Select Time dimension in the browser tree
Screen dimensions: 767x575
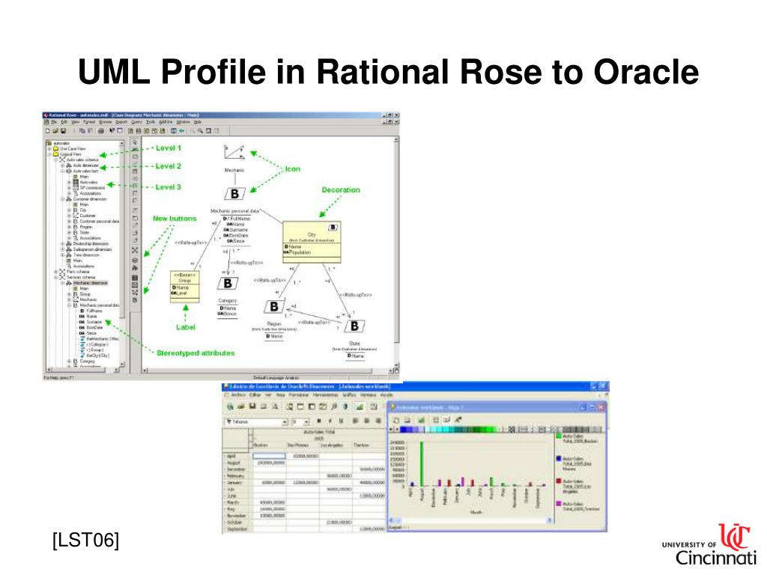[x=86, y=255]
